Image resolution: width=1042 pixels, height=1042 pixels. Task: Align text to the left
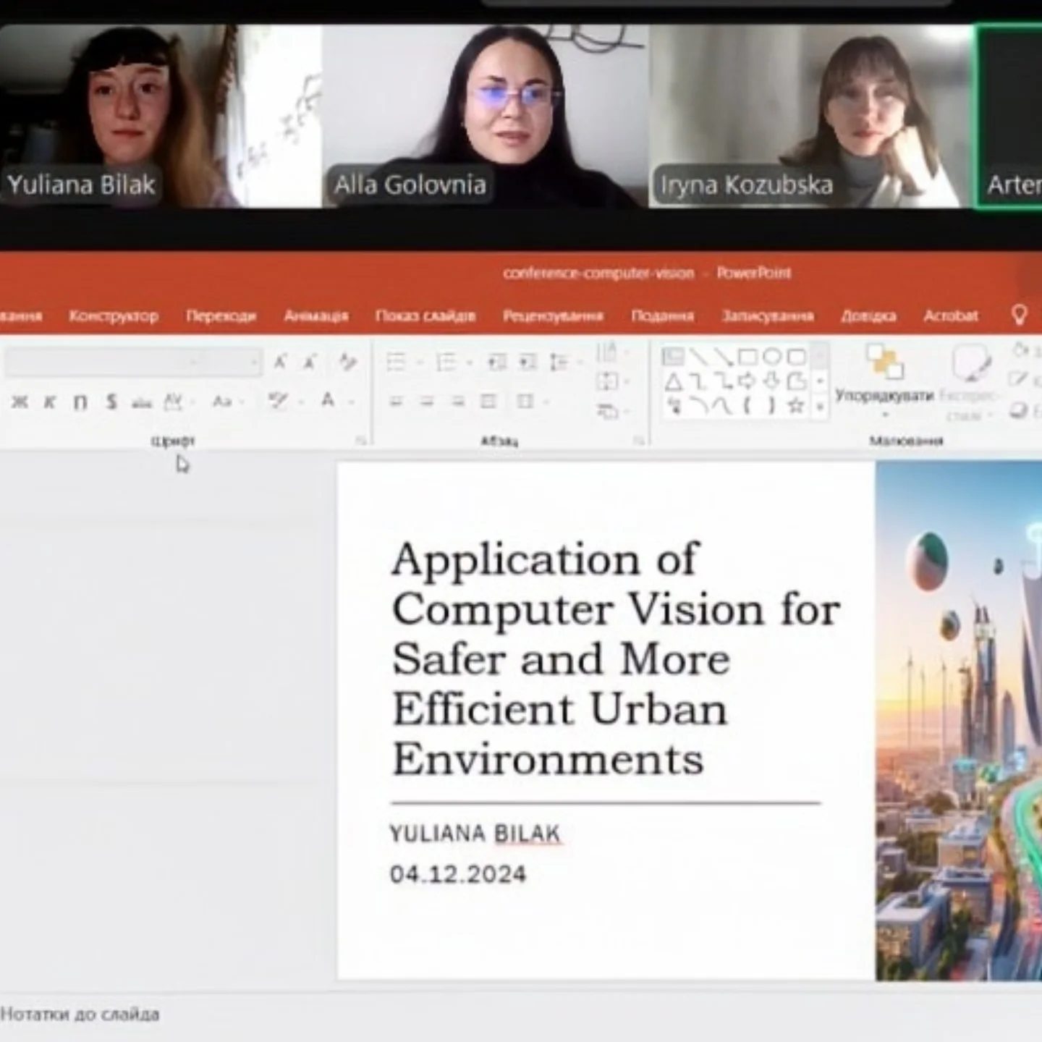point(396,402)
